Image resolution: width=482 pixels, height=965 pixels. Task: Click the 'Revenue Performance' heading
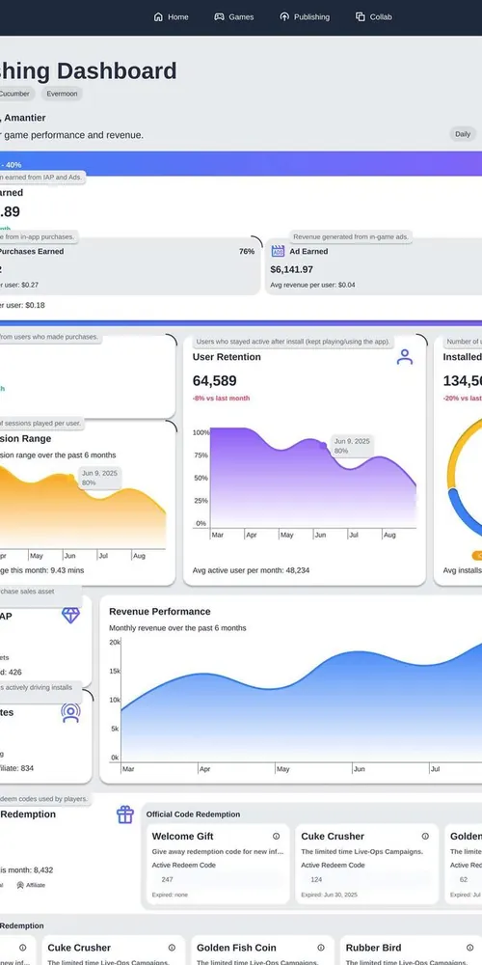160,611
